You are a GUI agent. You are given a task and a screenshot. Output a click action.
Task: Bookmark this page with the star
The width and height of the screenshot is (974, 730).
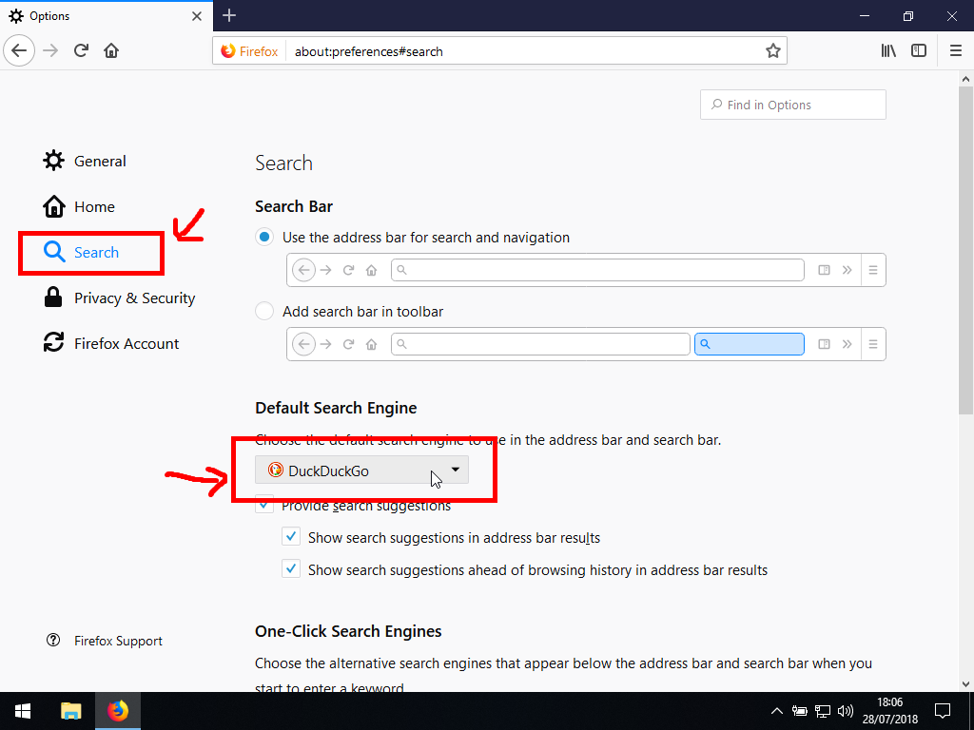click(x=772, y=51)
